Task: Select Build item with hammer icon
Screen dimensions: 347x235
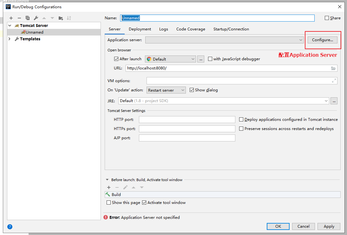Action: pos(222,194)
